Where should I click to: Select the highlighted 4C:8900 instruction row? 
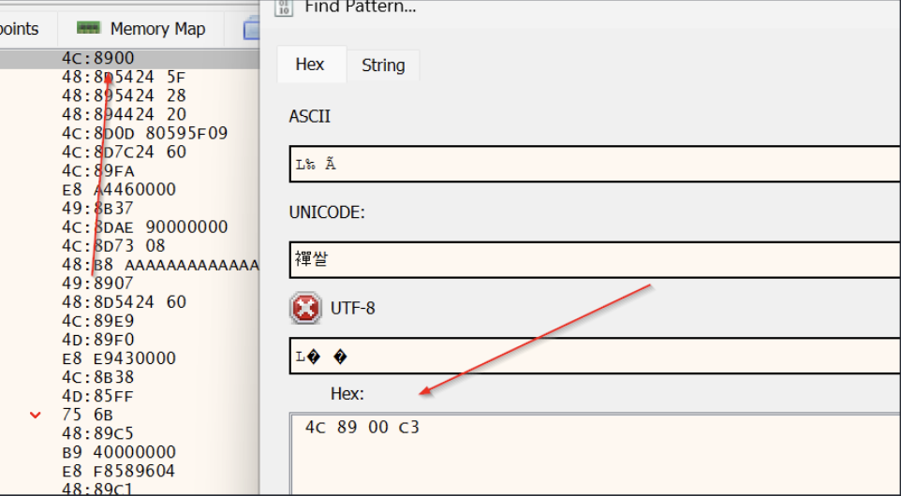(x=98, y=58)
